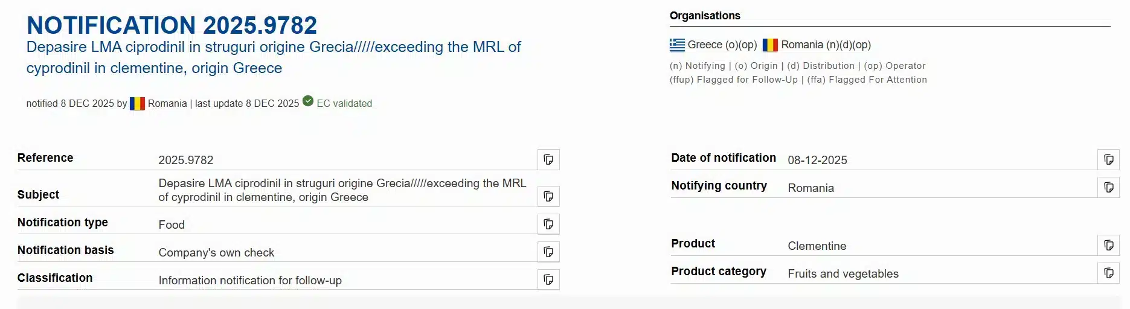
Task: Click the green EC validated checkmark icon
Action: (x=308, y=101)
